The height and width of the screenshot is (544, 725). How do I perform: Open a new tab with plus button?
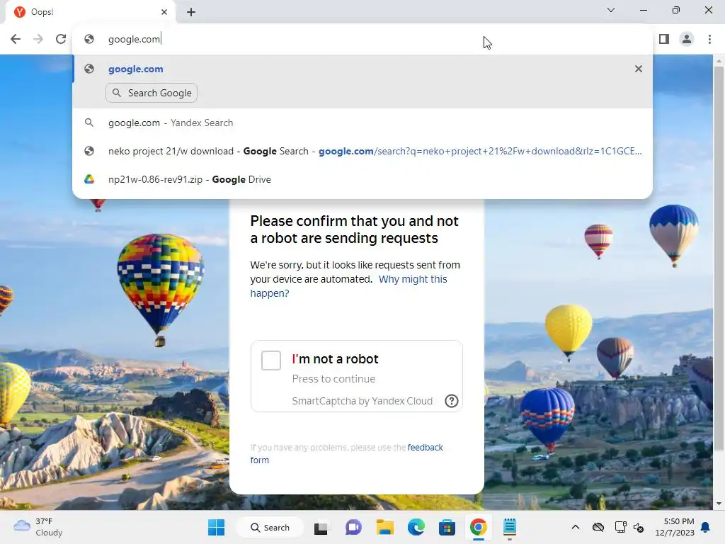point(191,12)
